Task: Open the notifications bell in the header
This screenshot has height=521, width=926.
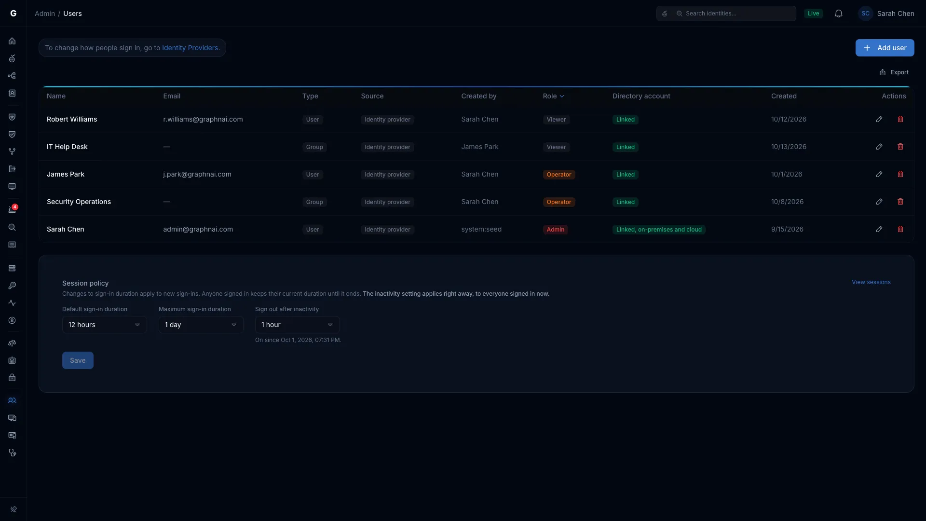Action: pyautogui.click(x=839, y=14)
